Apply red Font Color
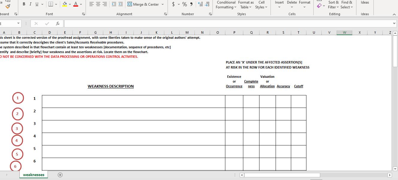Image resolution: width=398 pixels, height=180 pixels. 76,4
